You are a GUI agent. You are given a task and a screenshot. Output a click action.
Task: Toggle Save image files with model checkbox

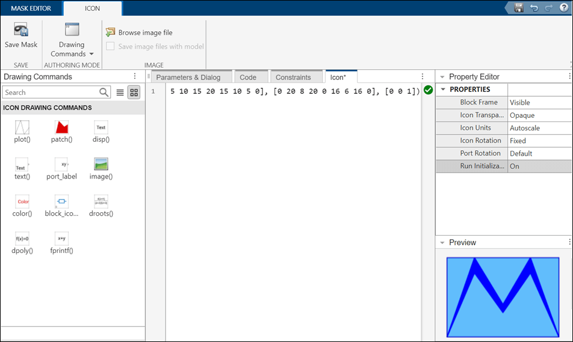[x=110, y=46]
